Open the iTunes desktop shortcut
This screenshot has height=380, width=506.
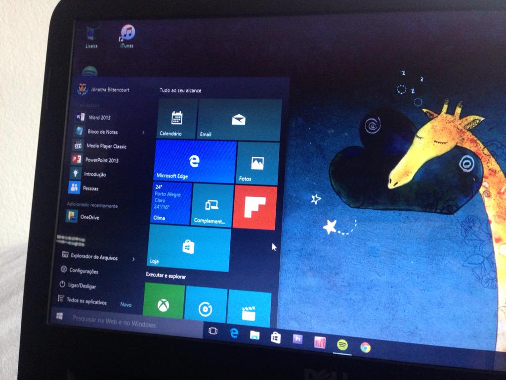127,36
